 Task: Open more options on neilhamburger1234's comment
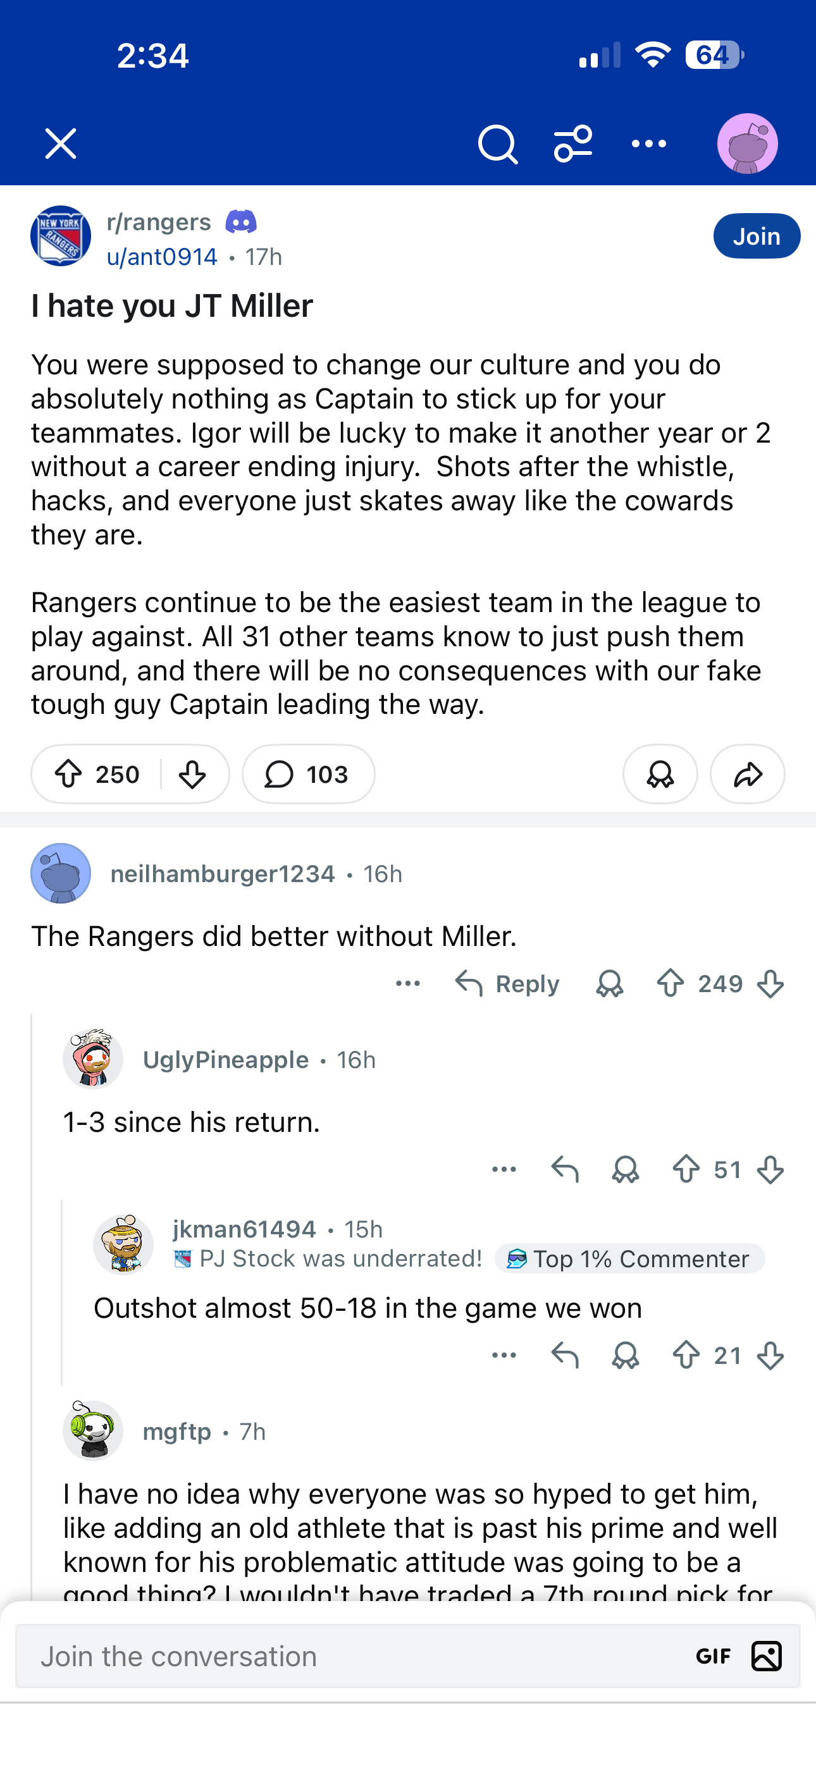pyautogui.click(x=408, y=983)
